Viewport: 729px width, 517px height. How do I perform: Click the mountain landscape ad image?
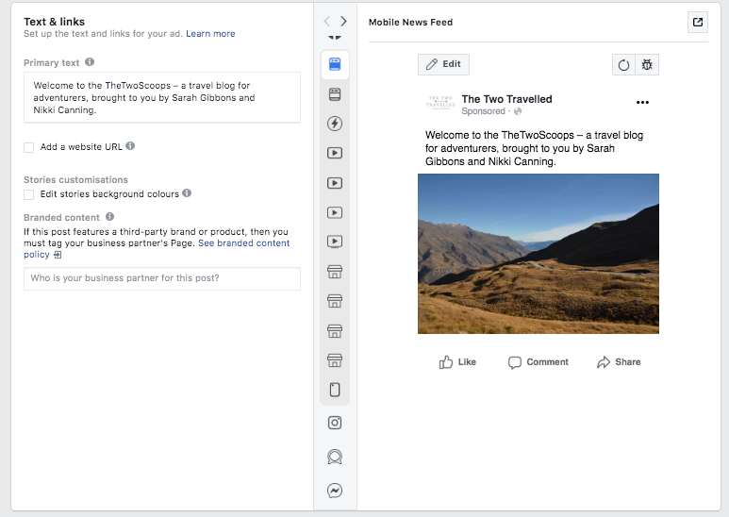coord(538,254)
